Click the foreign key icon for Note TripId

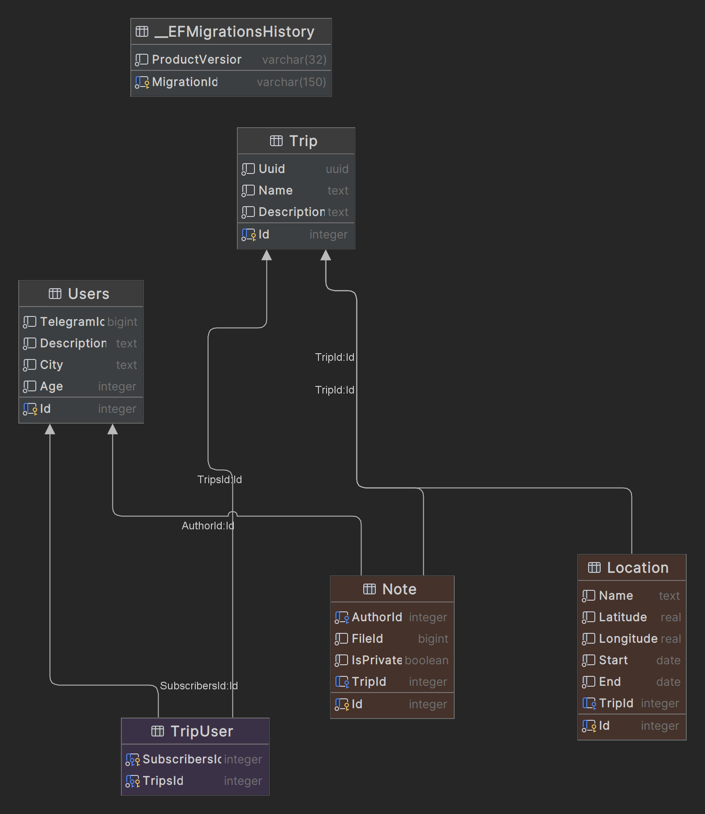342,682
